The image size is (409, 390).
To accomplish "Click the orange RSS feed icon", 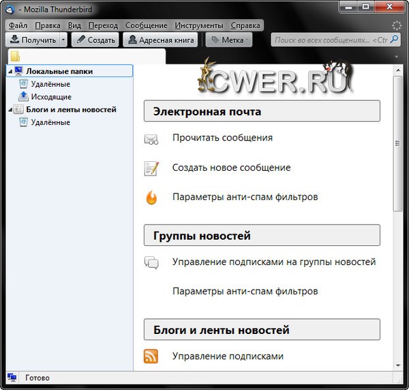I will pyautogui.click(x=151, y=357).
